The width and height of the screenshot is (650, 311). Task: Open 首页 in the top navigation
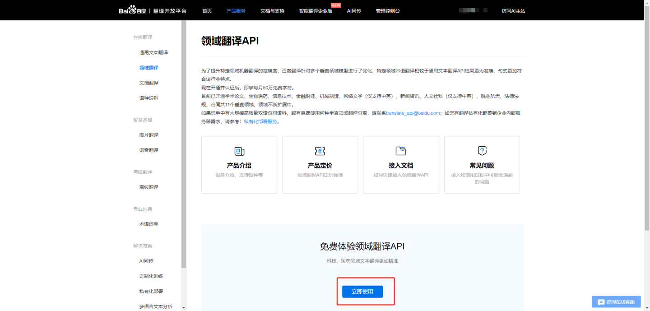pyautogui.click(x=207, y=11)
